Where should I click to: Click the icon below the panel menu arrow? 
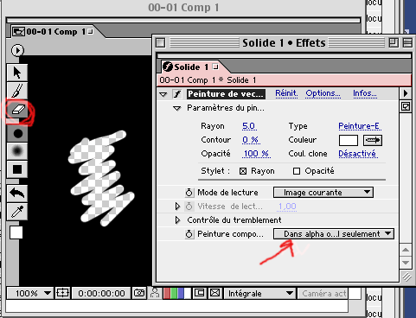406,107
